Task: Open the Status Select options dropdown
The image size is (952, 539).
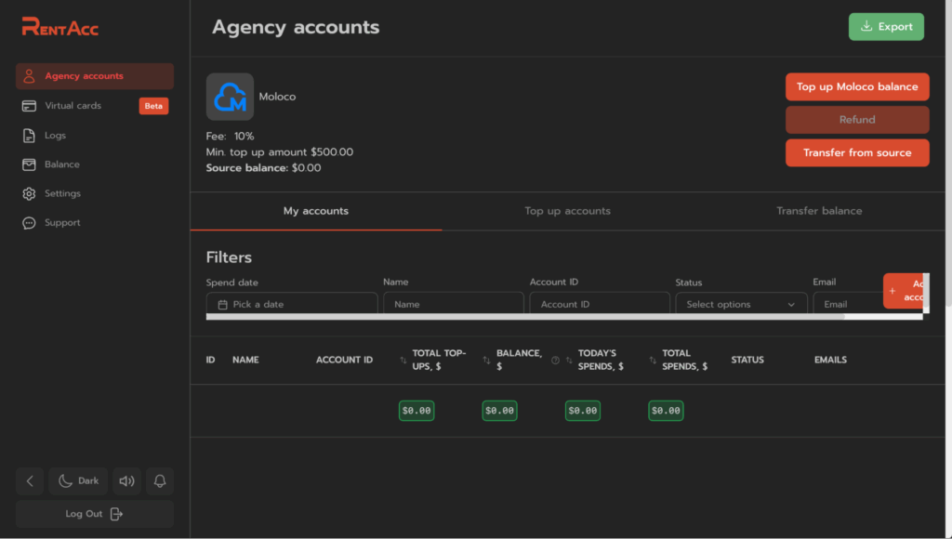Action: point(741,304)
